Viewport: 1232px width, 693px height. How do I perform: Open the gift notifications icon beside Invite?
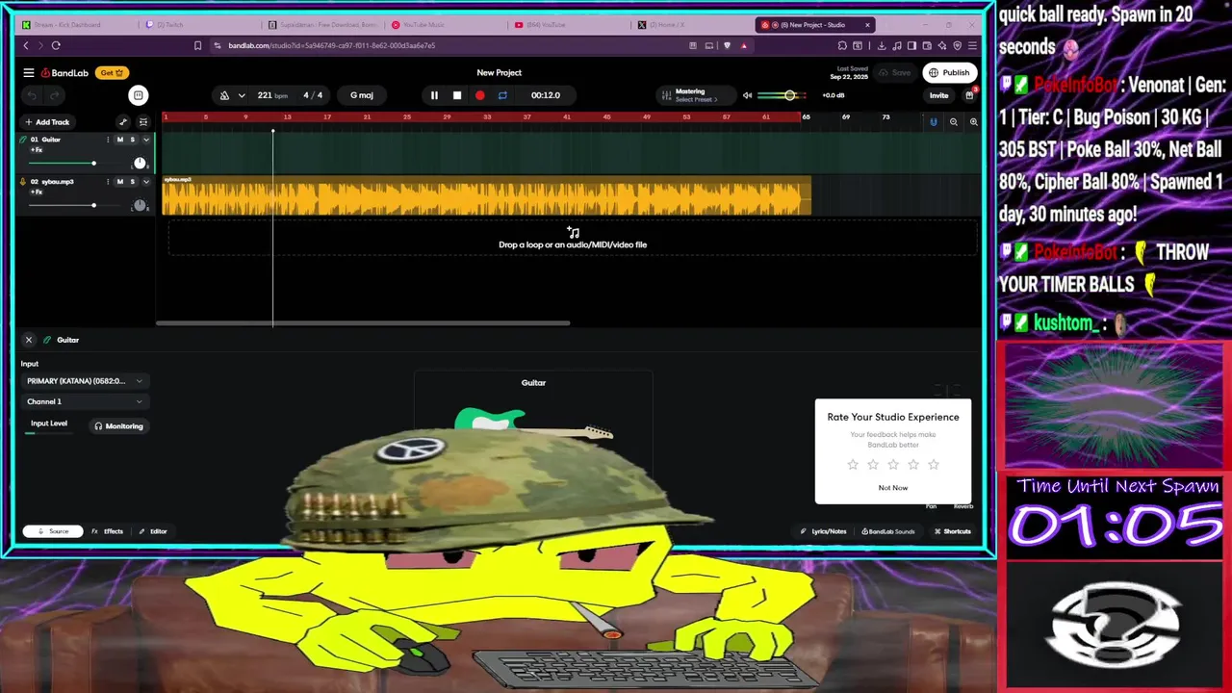point(970,95)
